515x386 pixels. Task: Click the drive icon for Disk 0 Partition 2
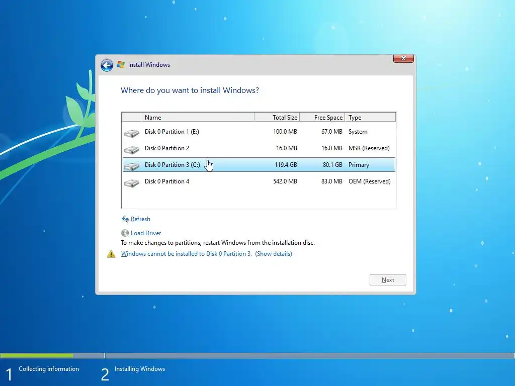[131, 150]
